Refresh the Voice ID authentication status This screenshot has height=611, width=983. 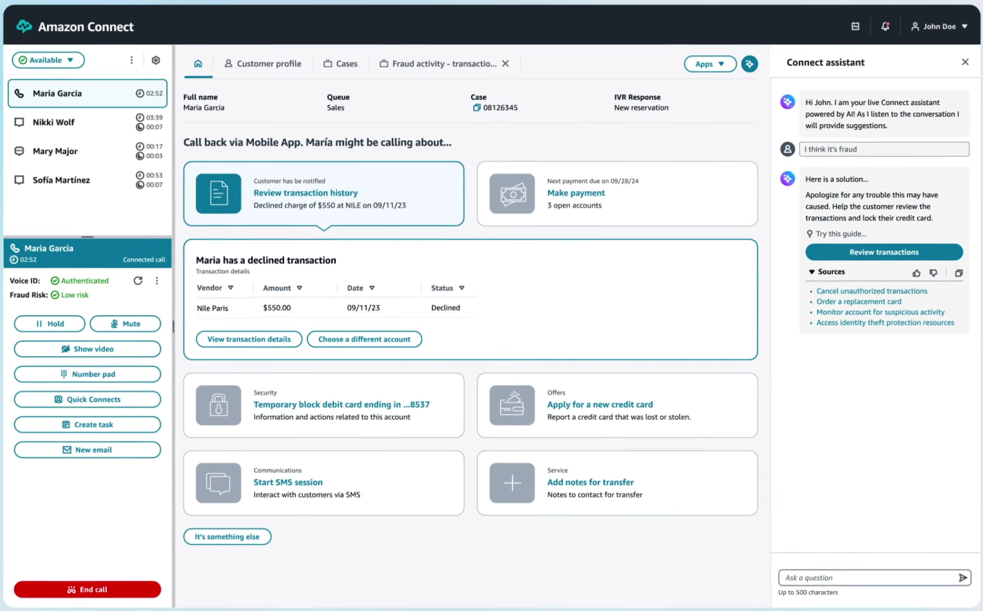tap(138, 281)
